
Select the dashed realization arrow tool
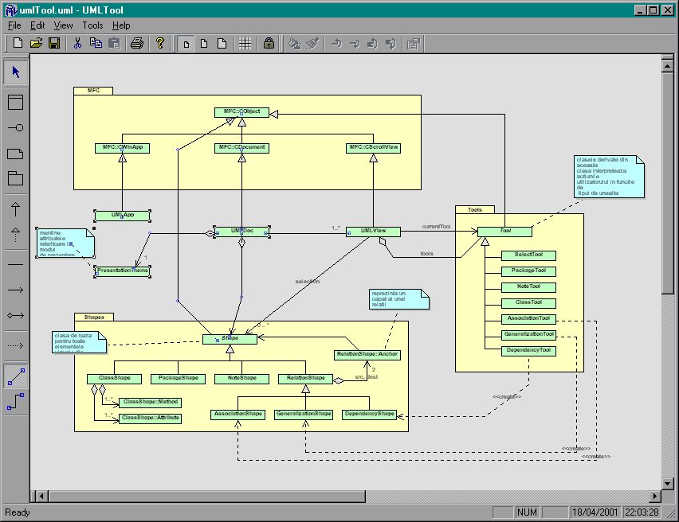[16, 235]
